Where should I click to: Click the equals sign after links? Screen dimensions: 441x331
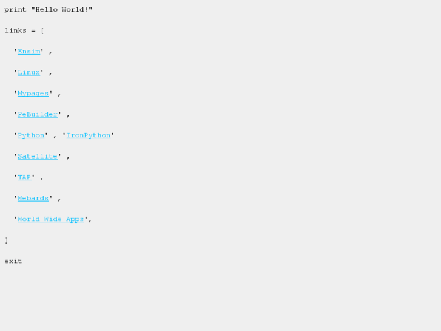click(x=33, y=30)
